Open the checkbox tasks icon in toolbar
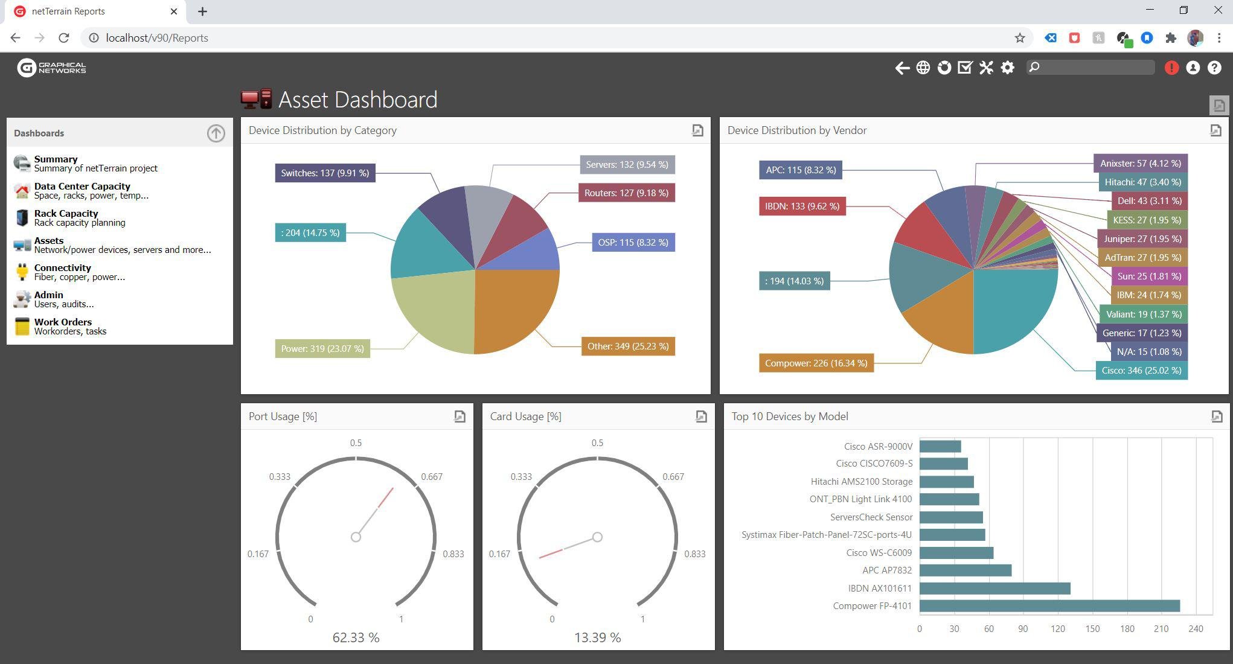Image resolution: width=1233 pixels, height=664 pixels. [965, 68]
